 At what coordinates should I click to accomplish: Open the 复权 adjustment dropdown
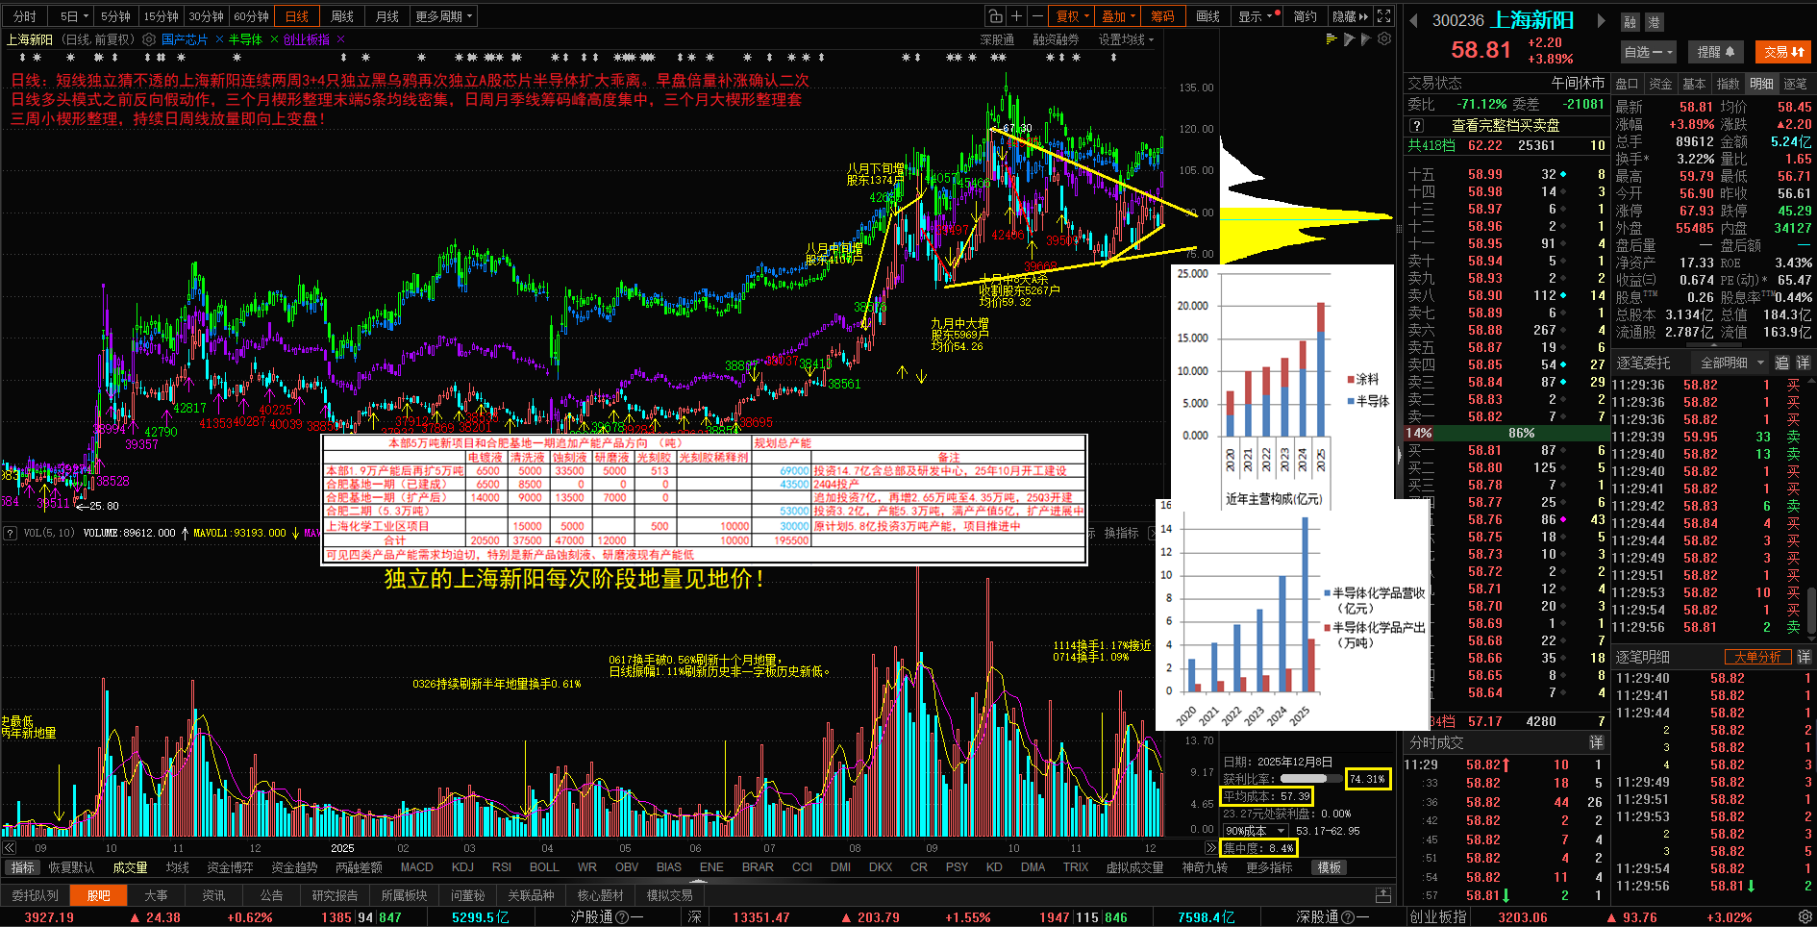click(x=1073, y=16)
